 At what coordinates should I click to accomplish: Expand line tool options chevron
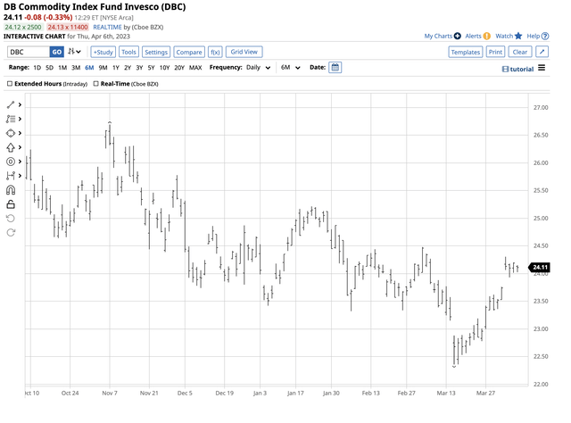coord(20,105)
